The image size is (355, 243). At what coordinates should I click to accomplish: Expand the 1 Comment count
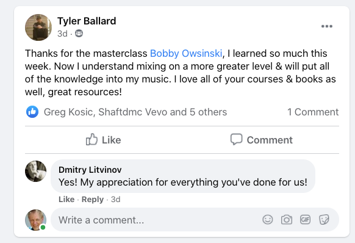click(x=313, y=112)
